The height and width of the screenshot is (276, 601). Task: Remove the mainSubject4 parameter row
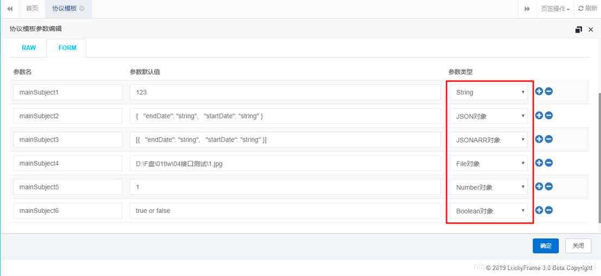[548, 163]
